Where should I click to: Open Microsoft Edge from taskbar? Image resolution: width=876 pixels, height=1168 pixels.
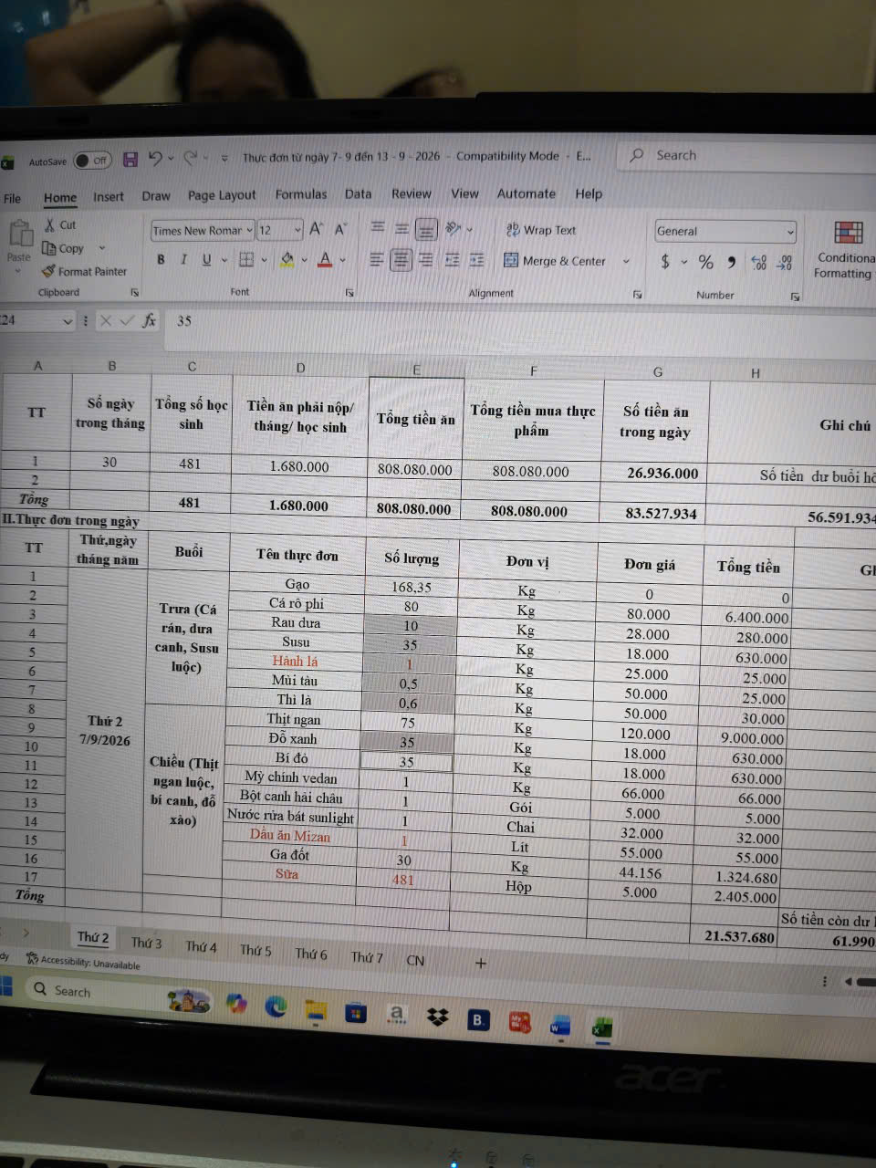pyautogui.click(x=275, y=1006)
